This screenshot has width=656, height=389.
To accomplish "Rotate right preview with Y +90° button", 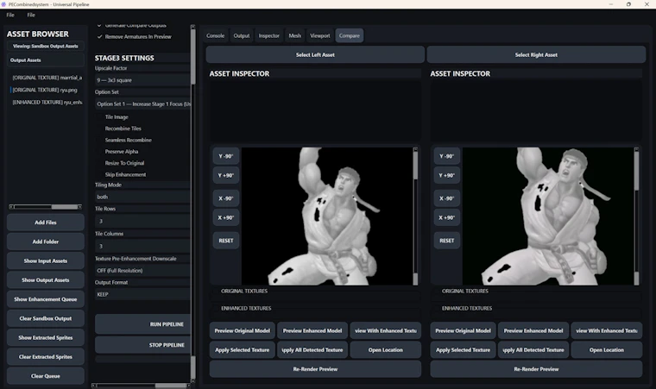I will tap(446, 175).
